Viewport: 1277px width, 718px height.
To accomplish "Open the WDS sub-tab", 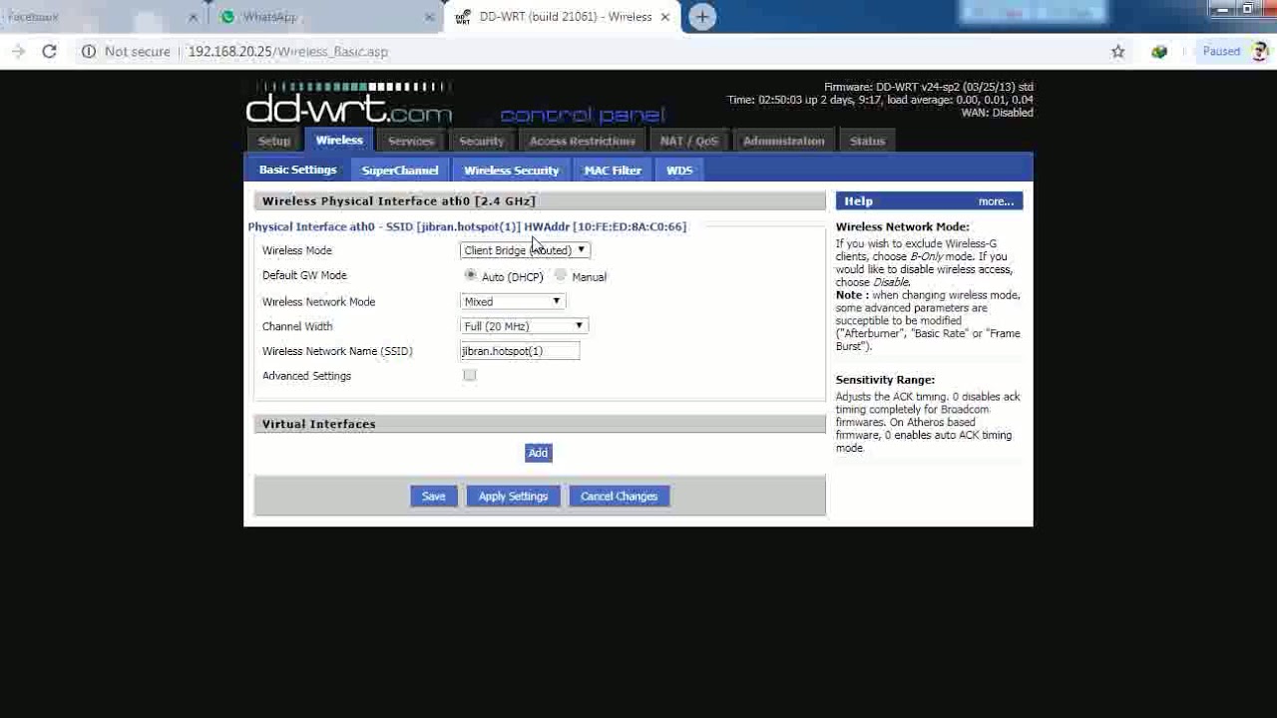I will (679, 171).
